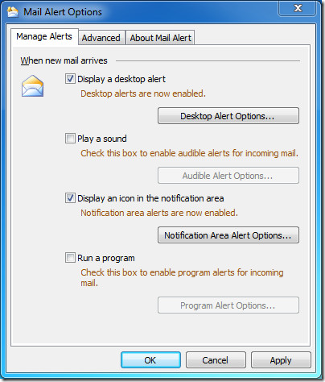The image size is (325, 382).
Task: Click the 'When new mail arrives' heading
Action: pyautogui.click(x=64, y=60)
